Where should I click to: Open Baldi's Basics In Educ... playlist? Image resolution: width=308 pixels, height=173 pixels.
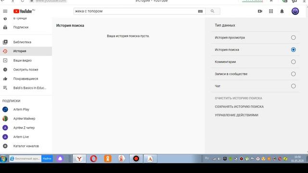click(30, 87)
